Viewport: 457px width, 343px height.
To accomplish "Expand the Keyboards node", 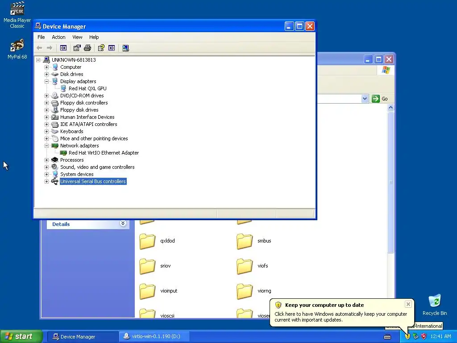I will (46, 132).
